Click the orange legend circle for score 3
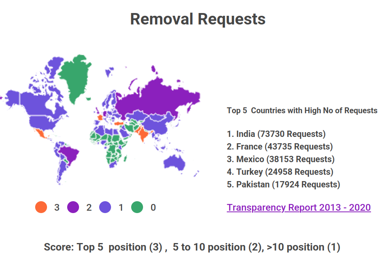Screen dimensions: 388x260 pos(41,207)
